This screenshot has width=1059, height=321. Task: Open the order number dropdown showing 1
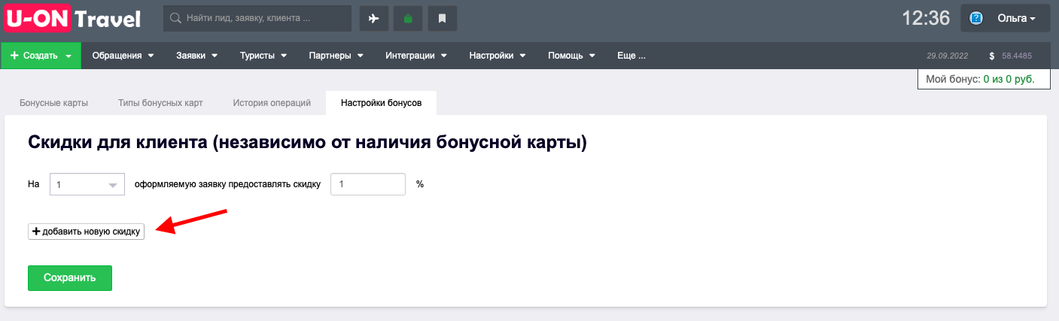[x=87, y=184]
